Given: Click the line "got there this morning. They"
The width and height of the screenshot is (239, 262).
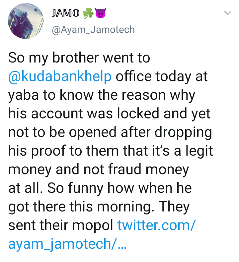Looking at the screenshot, I should pyautogui.click(x=99, y=207).
